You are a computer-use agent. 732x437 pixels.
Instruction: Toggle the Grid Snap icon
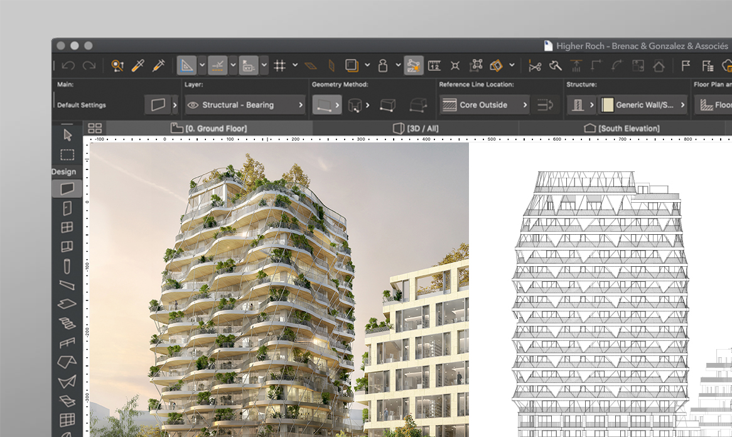(x=279, y=66)
